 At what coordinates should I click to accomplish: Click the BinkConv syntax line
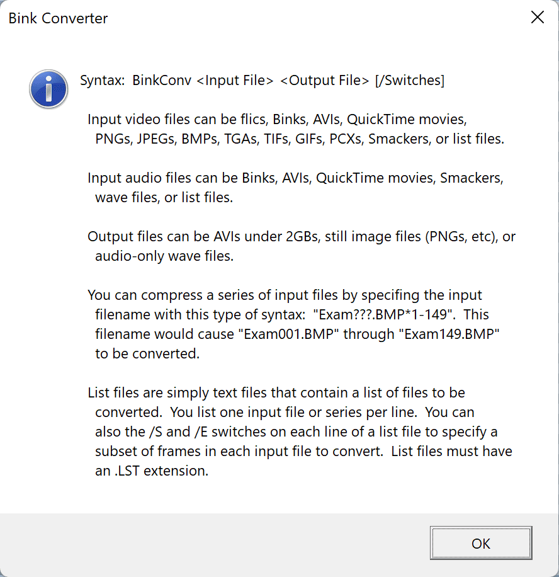[x=262, y=81]
